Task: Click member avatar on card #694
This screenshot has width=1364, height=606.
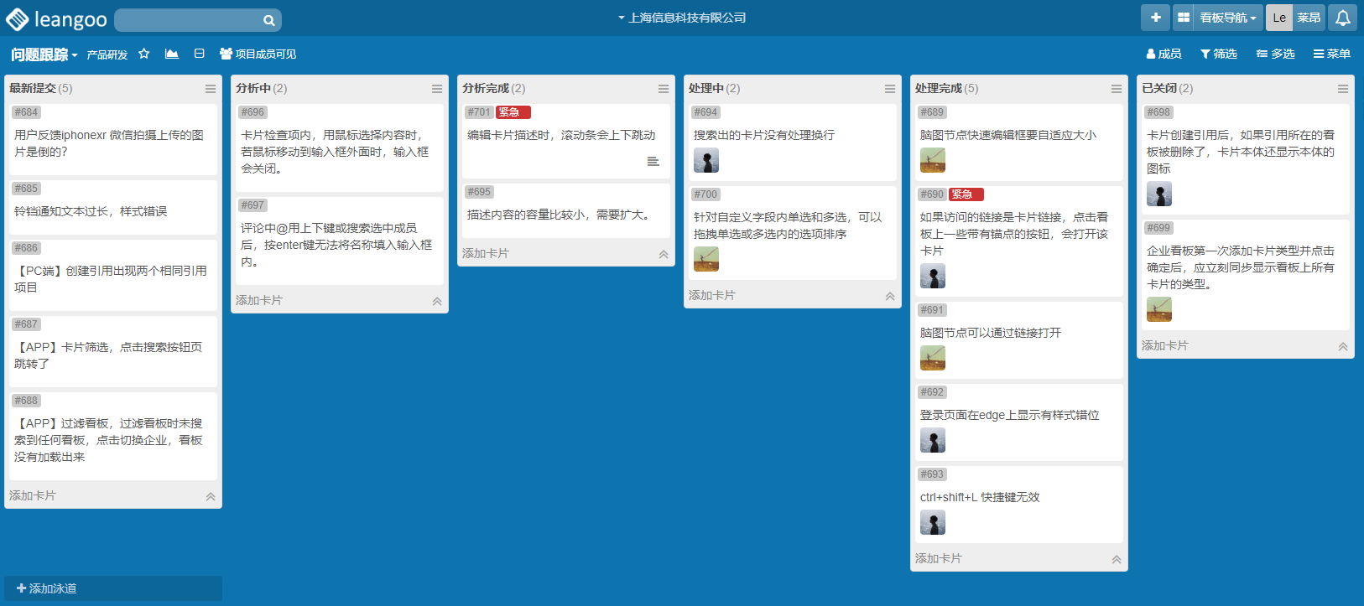Action: tap(705, 160)
